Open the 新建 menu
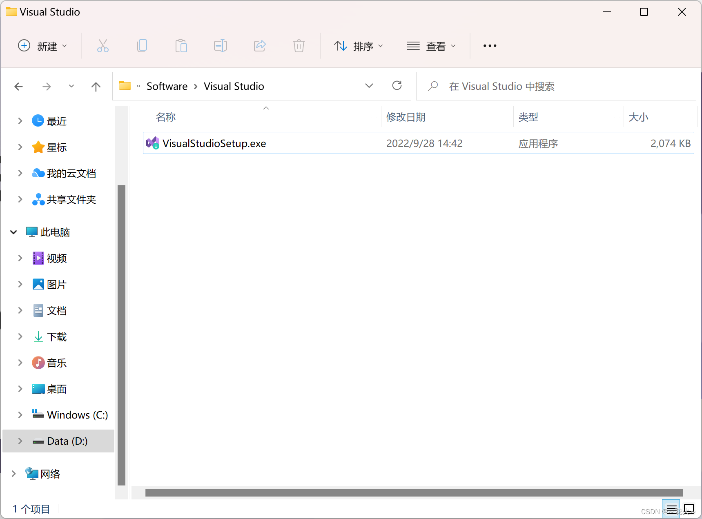 pyautogui.click(x=42, y=46)
